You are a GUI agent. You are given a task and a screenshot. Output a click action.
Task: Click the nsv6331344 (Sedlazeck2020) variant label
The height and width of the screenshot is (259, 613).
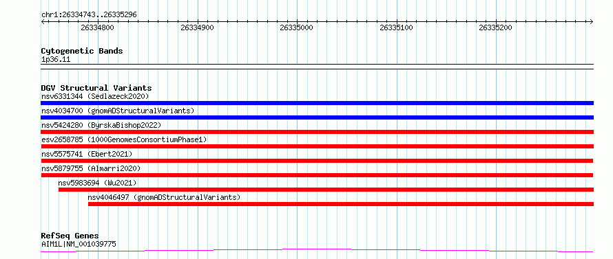coord(95,96)
